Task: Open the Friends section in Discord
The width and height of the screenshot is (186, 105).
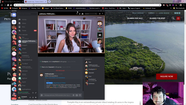Action: 27,31
